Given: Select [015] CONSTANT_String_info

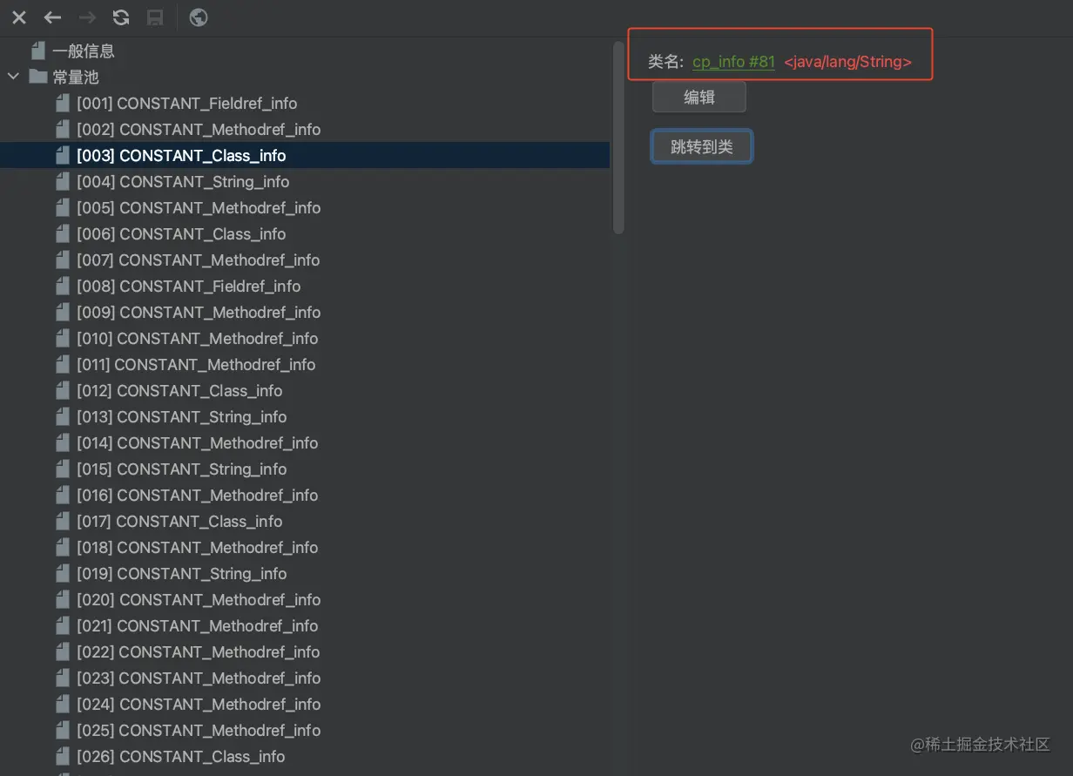Looking at the screenshot, I should [x=305, y=469].
